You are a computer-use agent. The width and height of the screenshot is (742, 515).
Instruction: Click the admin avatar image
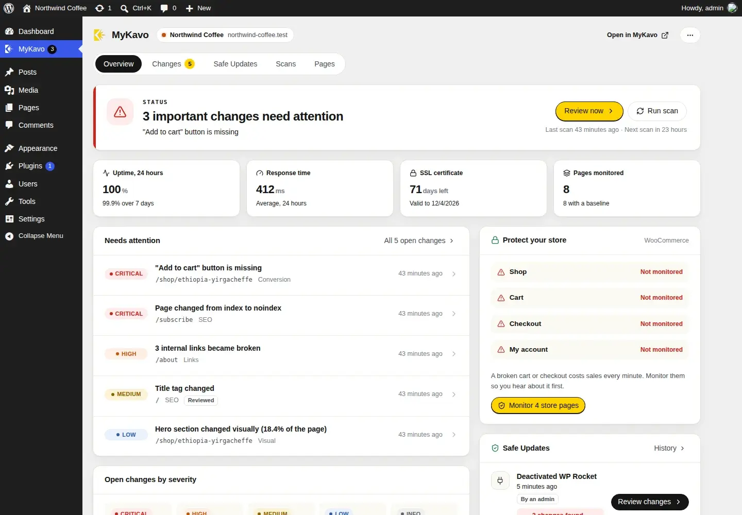[732, 8]
